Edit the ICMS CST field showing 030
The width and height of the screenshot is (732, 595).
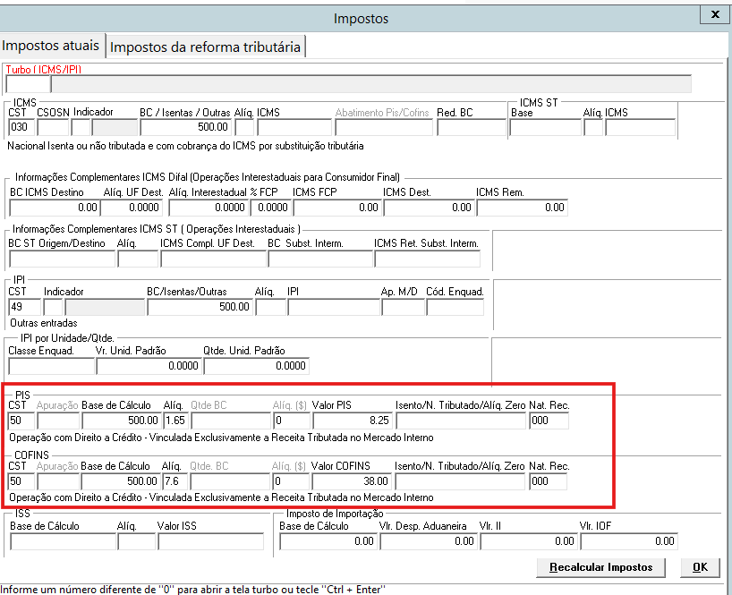[21, 127]
